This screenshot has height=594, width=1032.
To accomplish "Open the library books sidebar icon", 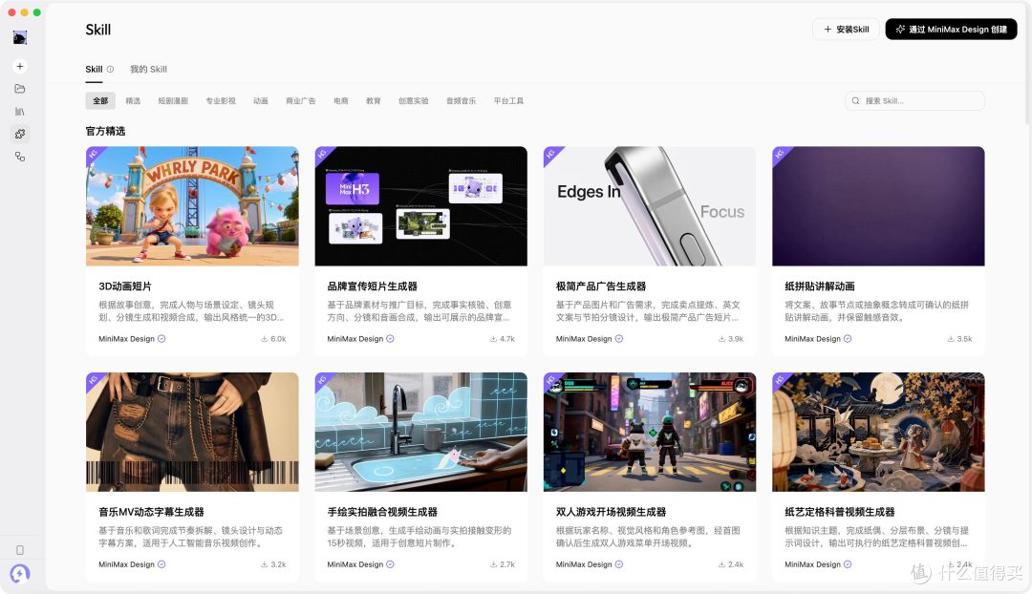I will [20, 111].
